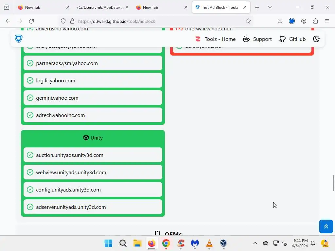Click webview.unityads.unity3d.com row
Image resolution: width=335 pixels, height=251 pixels.
[x=93, y=172]
